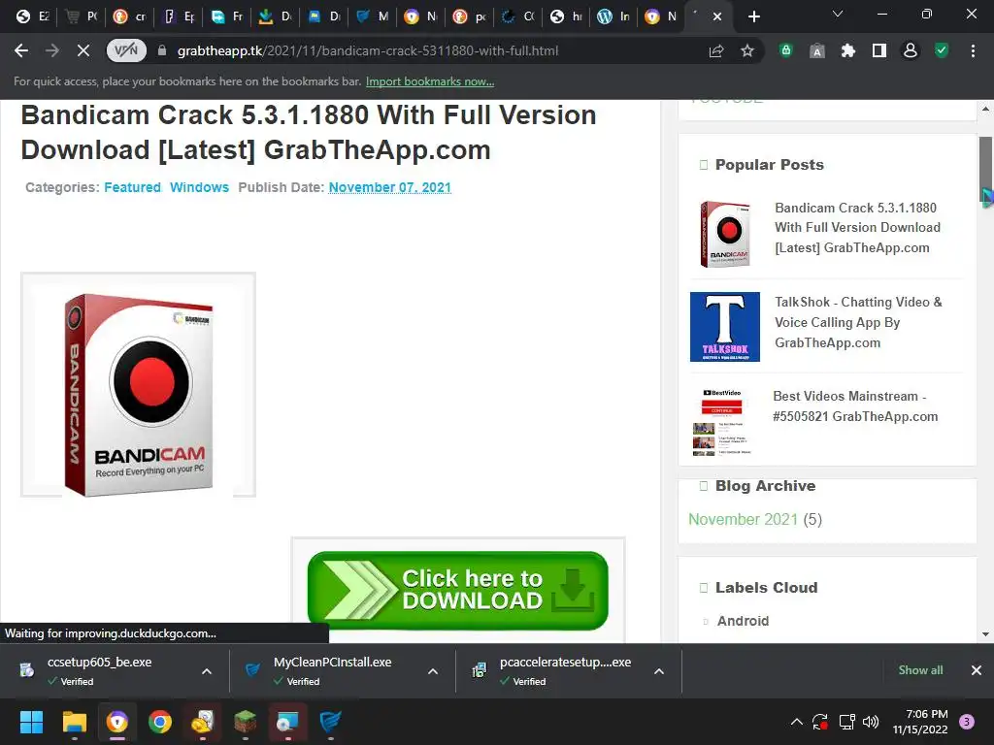Image resolution: width=994 pixels, height=745 pixels.
Task: Open the pcacceleratesetup exe download item
Action: tap(558, 670)
